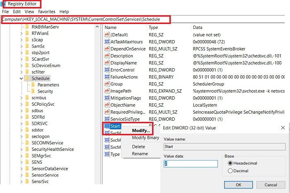Screen dimensions: 290x193
Task: Open the View menu
Action: tap(29, 12)
